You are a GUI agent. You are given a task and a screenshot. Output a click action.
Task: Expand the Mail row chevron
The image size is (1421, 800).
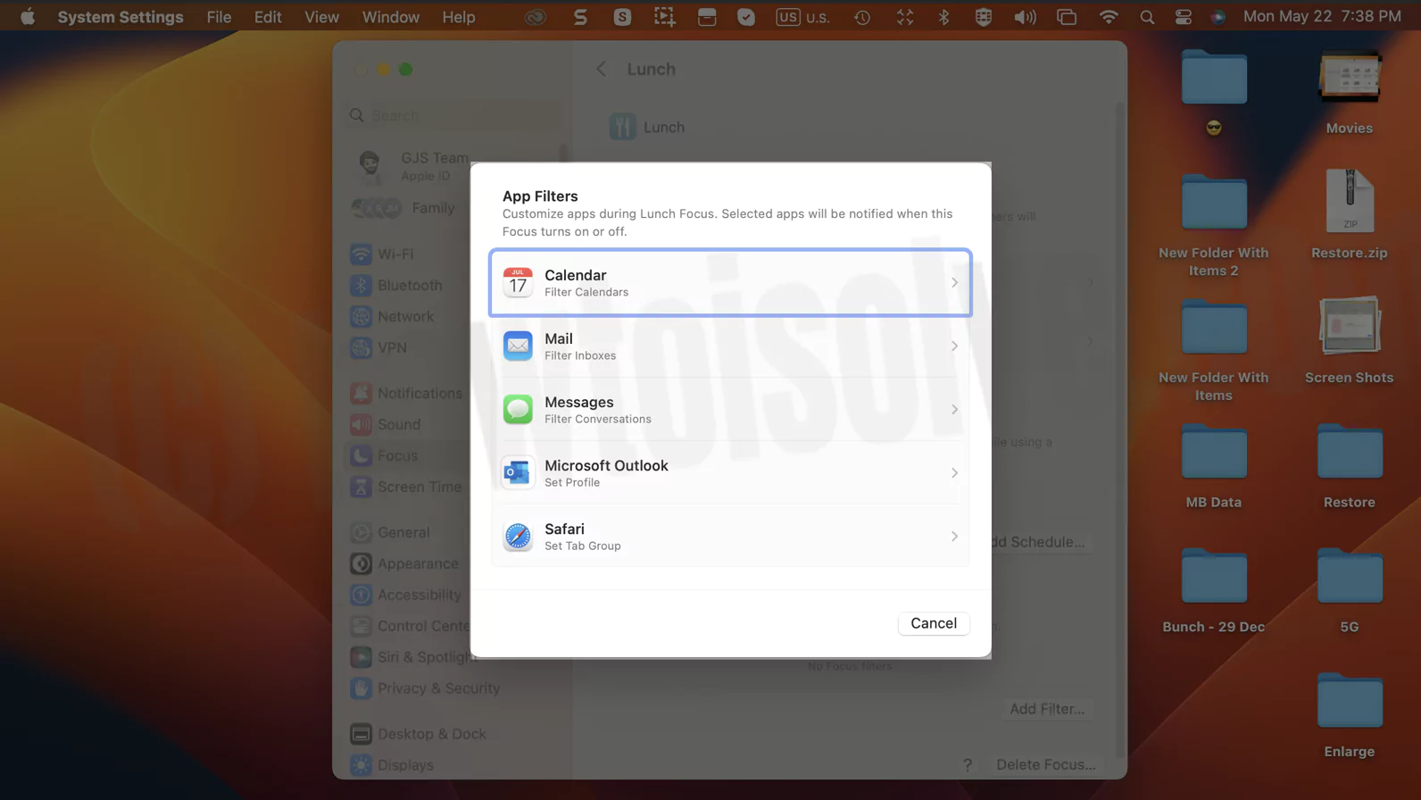(x=954, y=346)
